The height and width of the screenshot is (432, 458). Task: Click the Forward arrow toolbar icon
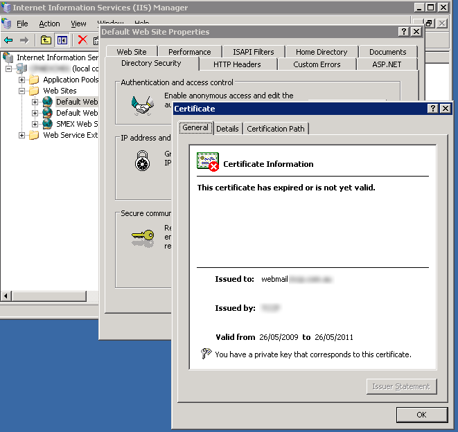point(24,40)
